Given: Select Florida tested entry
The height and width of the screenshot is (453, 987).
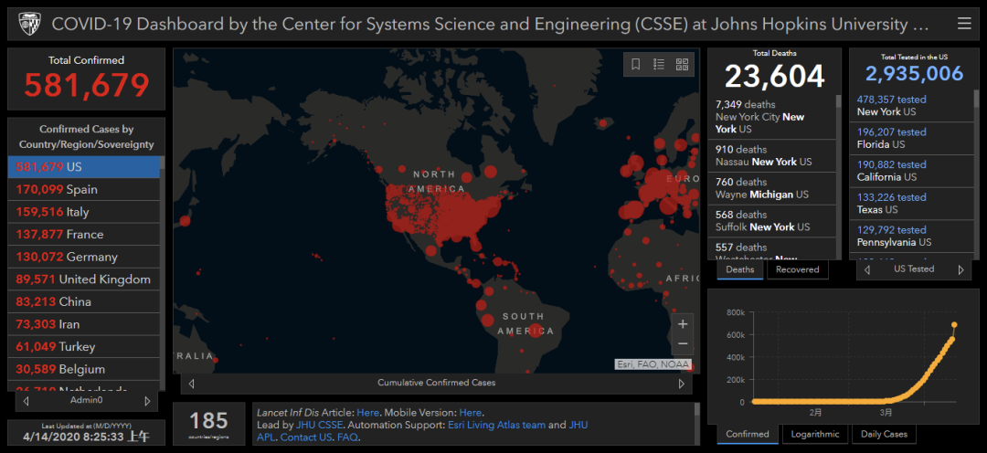Looking at the screenshot, I should point(913,139).
